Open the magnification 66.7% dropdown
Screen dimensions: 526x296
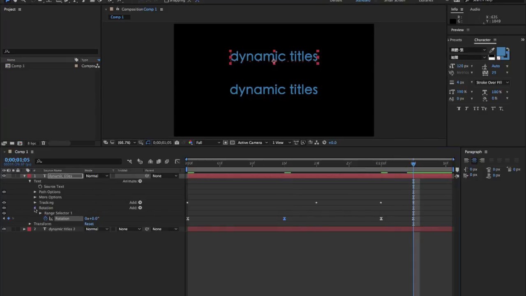click(x=127, y=143)
